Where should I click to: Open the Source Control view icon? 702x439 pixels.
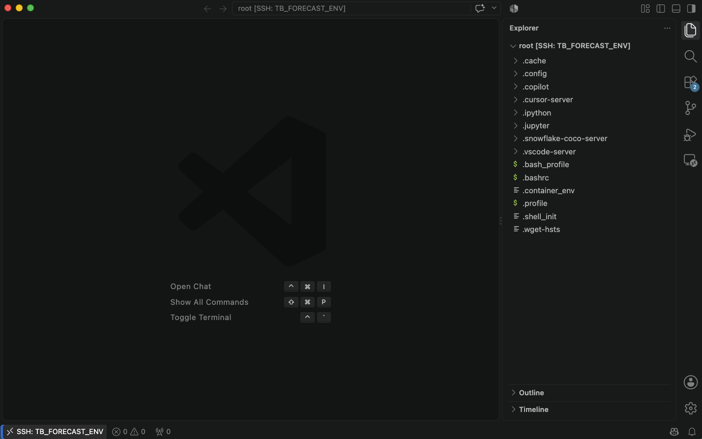pos(690,108)
